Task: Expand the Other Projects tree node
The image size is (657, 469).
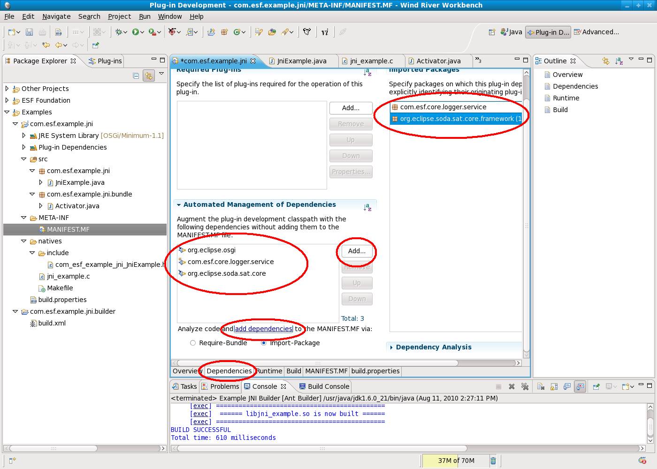Action: [x=7, y=88]
